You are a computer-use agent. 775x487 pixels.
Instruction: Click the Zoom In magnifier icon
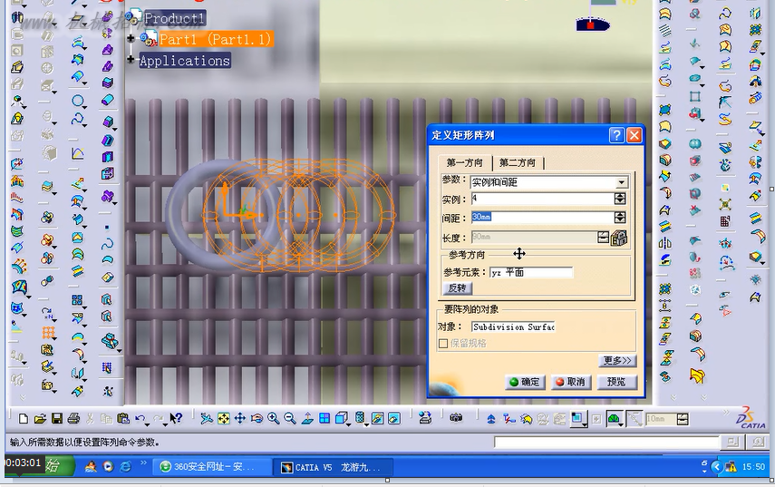(x=274, y=419)
